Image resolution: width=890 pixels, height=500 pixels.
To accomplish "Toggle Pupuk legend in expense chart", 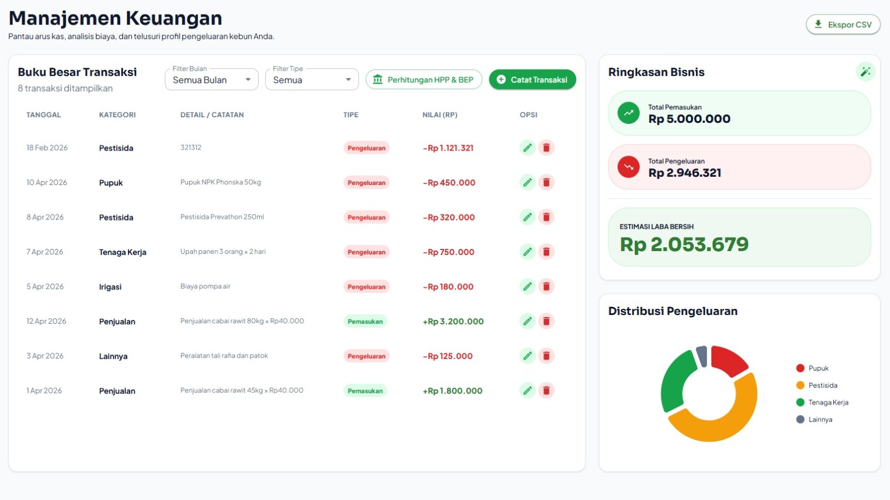I will pos(813,368).
